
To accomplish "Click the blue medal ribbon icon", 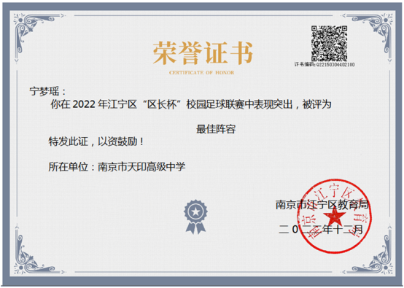I will (x=195, y=217).
